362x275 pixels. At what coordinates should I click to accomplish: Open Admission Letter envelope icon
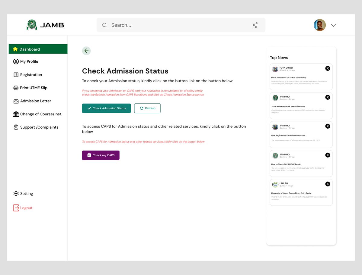16,101
